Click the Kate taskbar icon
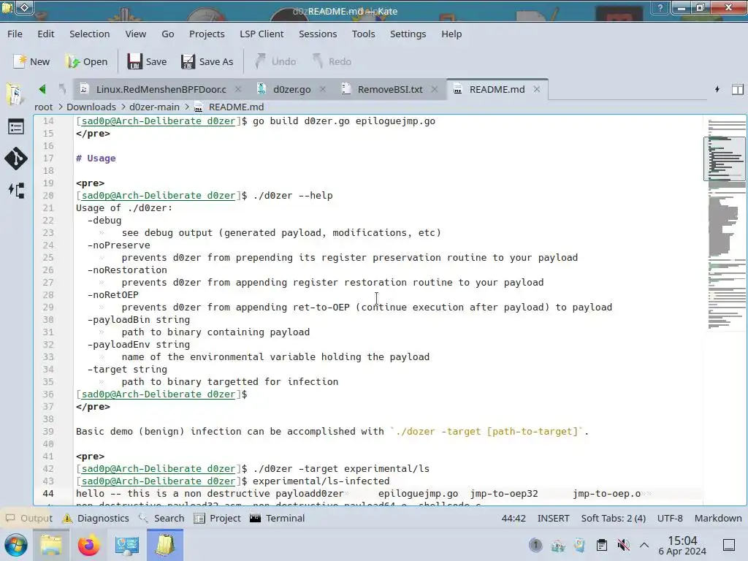 [165, 545]
